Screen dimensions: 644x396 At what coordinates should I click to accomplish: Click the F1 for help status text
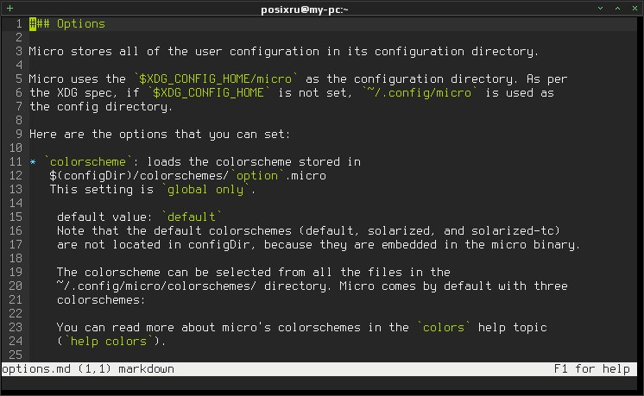pyautogui.click(x=592, y=369)
